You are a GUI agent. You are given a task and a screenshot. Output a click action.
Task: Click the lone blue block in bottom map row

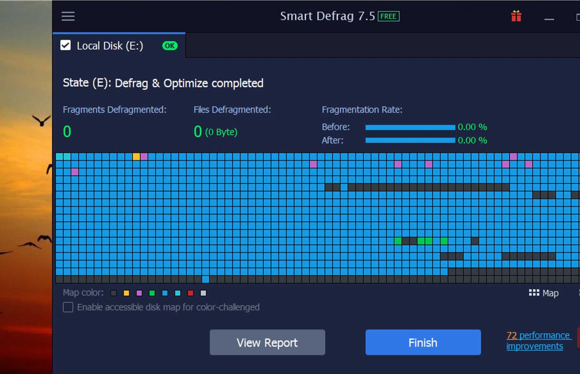[206, 279]
